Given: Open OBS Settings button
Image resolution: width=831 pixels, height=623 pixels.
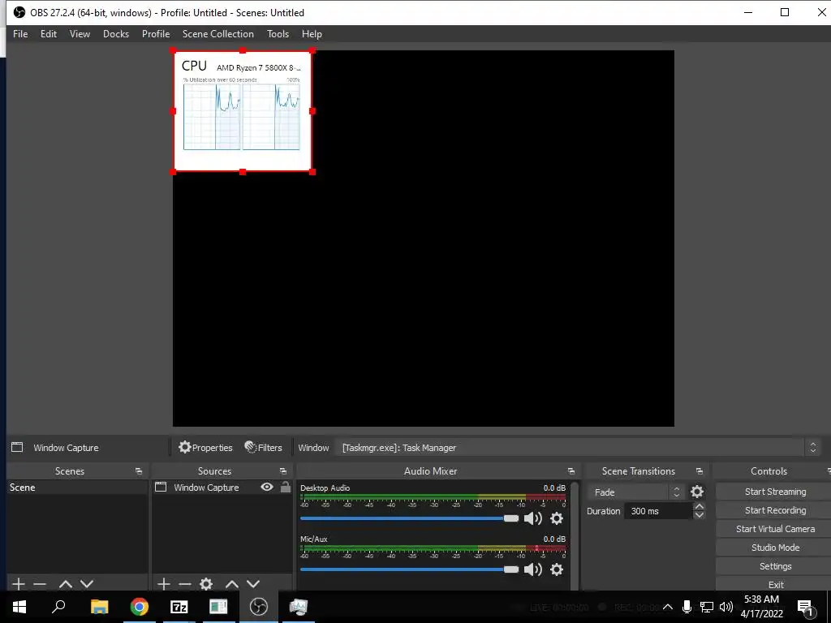Looking at the screenshot, I should tap(775, 566).
